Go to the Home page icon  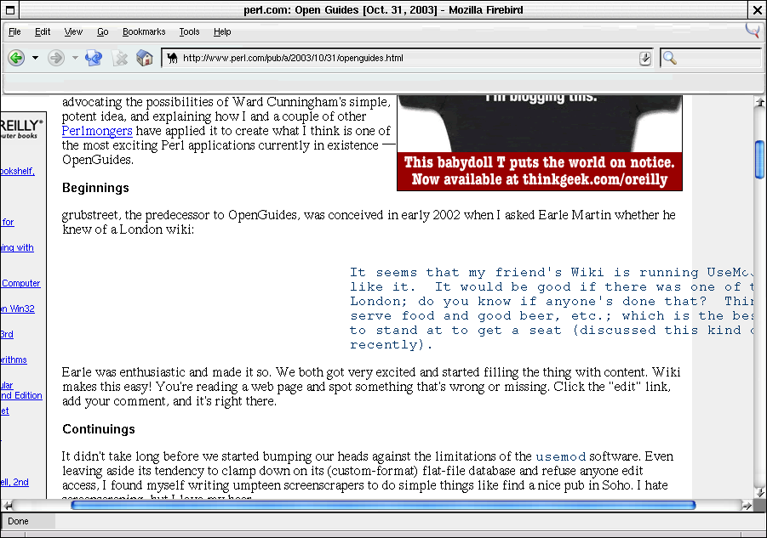tap(145, 58)
